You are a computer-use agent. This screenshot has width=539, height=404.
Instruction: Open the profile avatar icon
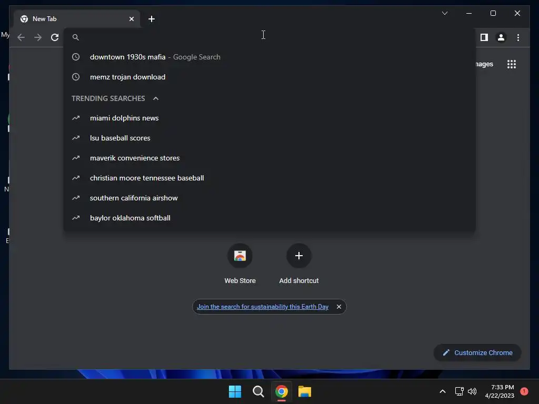tap(501, 37)
